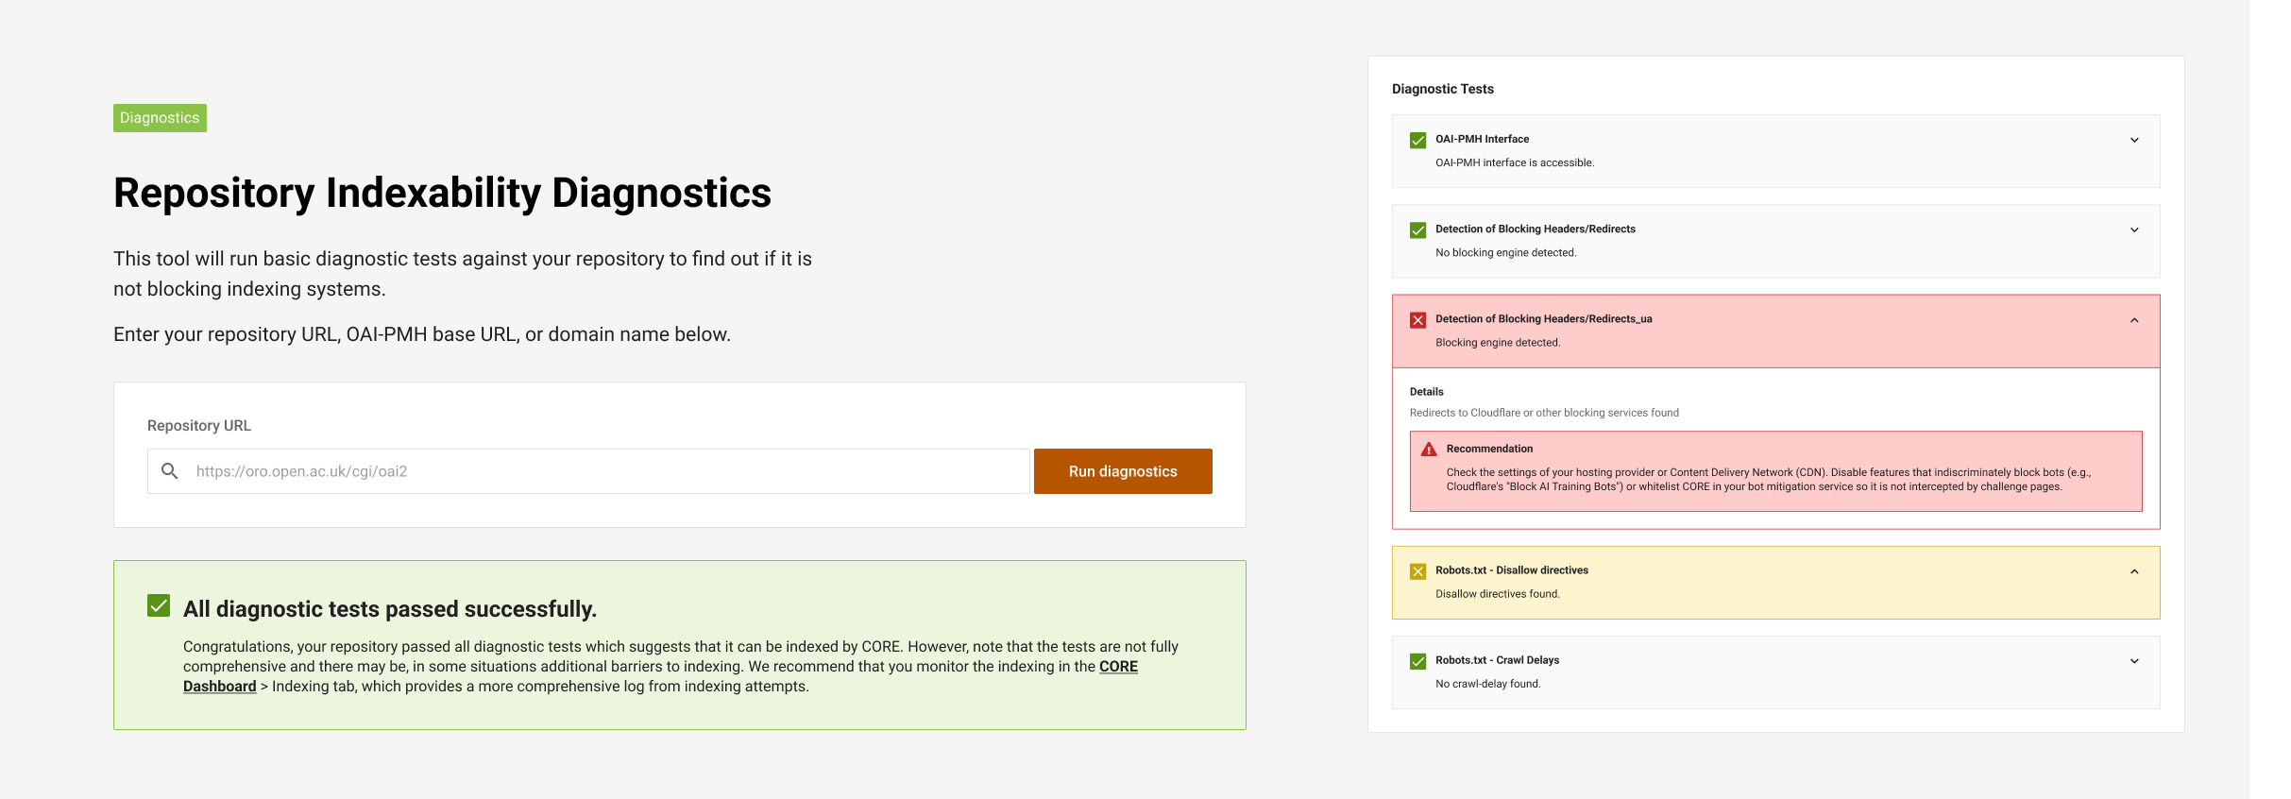Click the Repository URL field label
Image resolution: width=2291 pixels, height=799 pixels.
(x=199, y=426)
